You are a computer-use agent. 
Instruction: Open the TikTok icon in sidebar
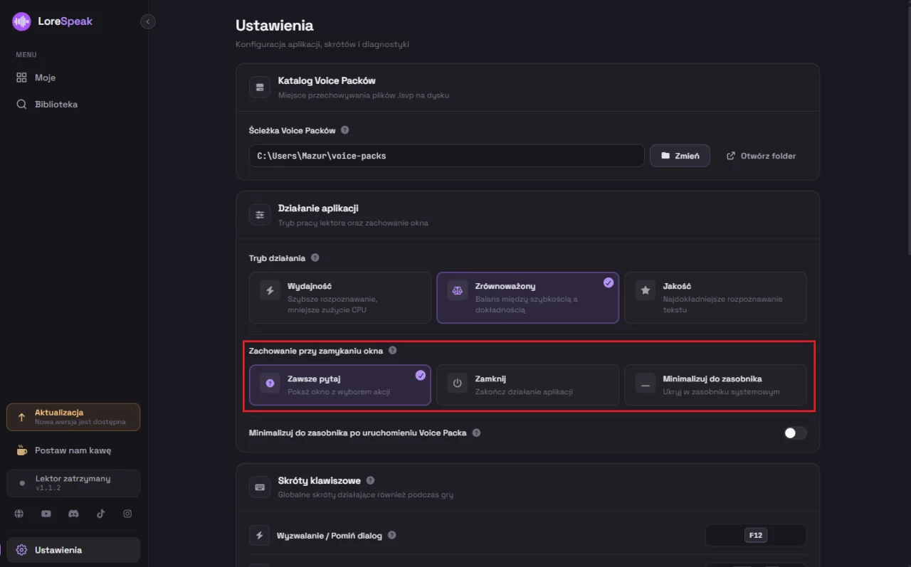(x=100, y=514)
